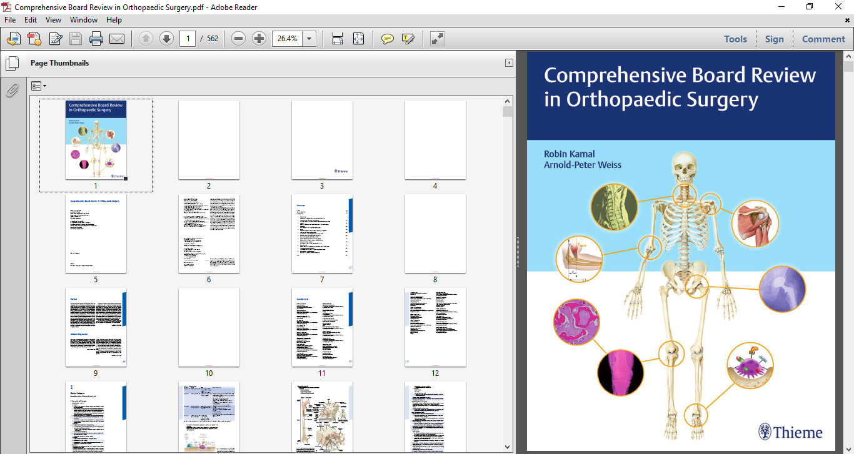Open the Comment pane

coord(823,39)
